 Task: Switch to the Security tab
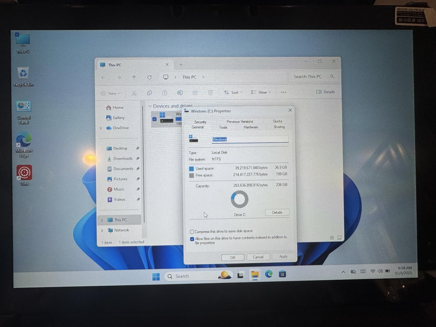[200, 122]
